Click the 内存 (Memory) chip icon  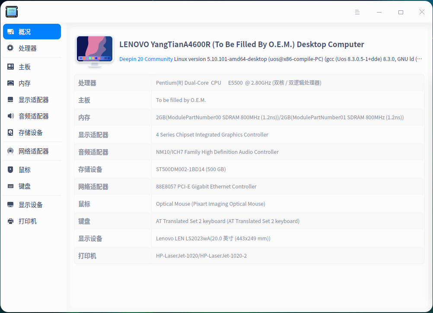pyautogui.click(x=10, y=83)
